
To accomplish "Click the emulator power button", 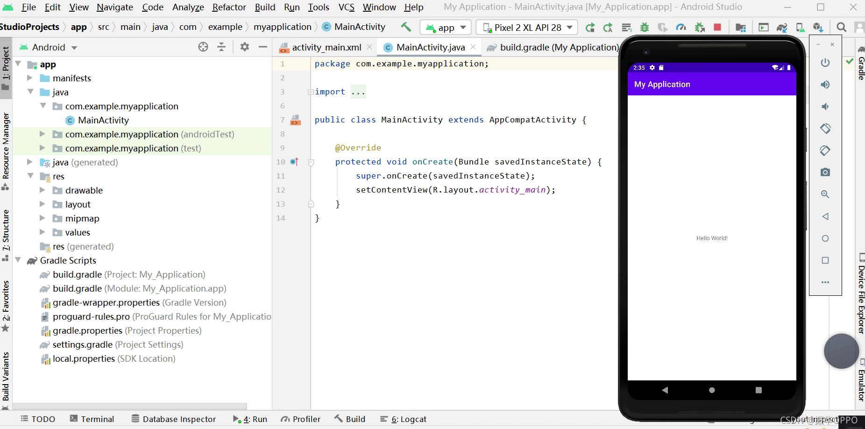I will [x=825, y=63].
